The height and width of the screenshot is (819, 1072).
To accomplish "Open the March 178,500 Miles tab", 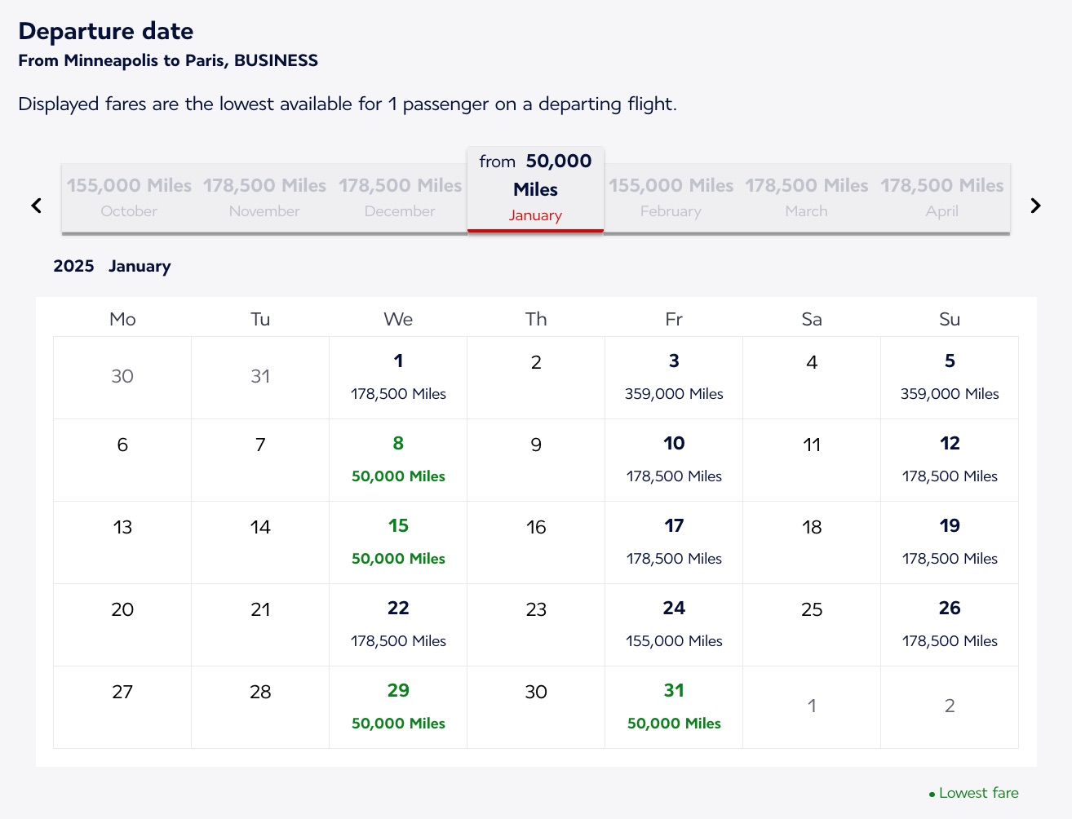I will click(x=806, y=197).
